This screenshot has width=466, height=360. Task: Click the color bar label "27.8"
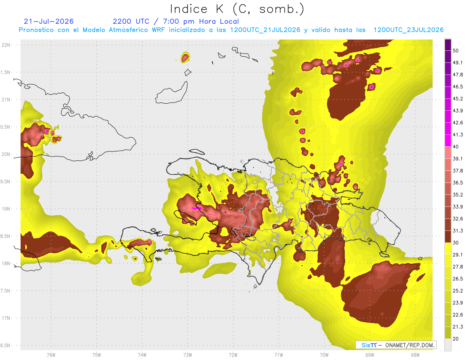458,267
